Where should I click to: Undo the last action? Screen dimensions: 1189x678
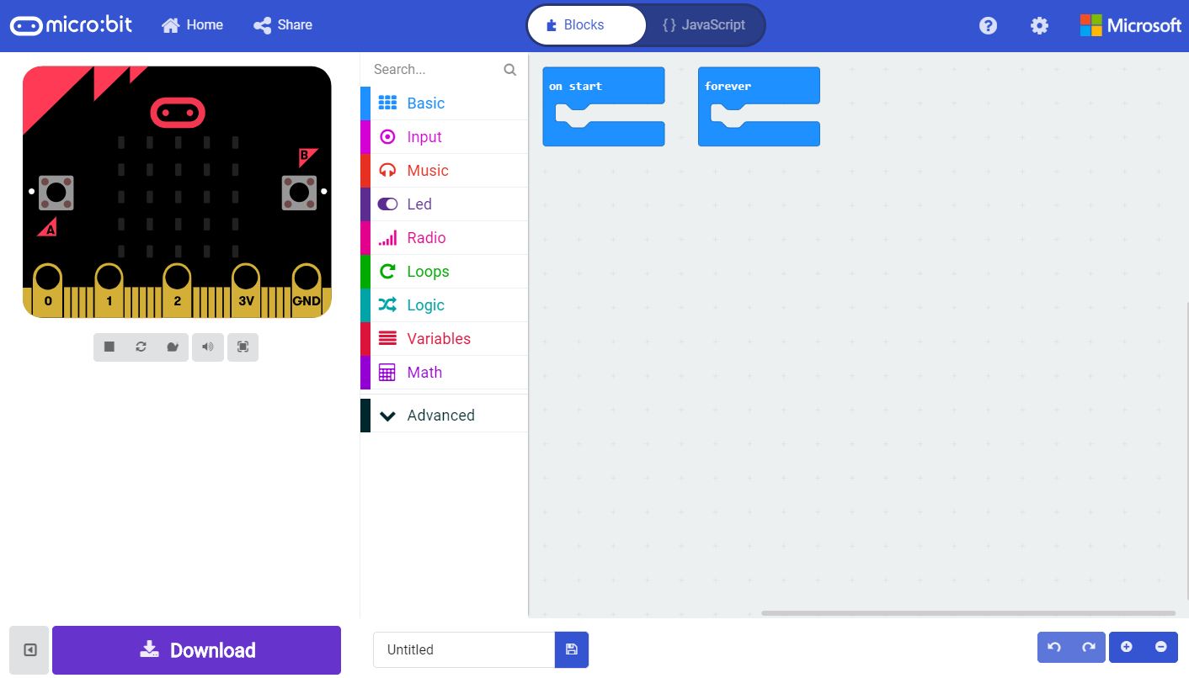1054,647
